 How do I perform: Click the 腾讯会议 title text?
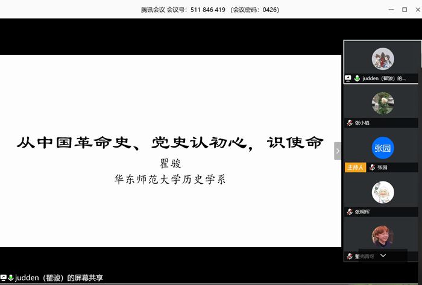(x=153, y=10)
